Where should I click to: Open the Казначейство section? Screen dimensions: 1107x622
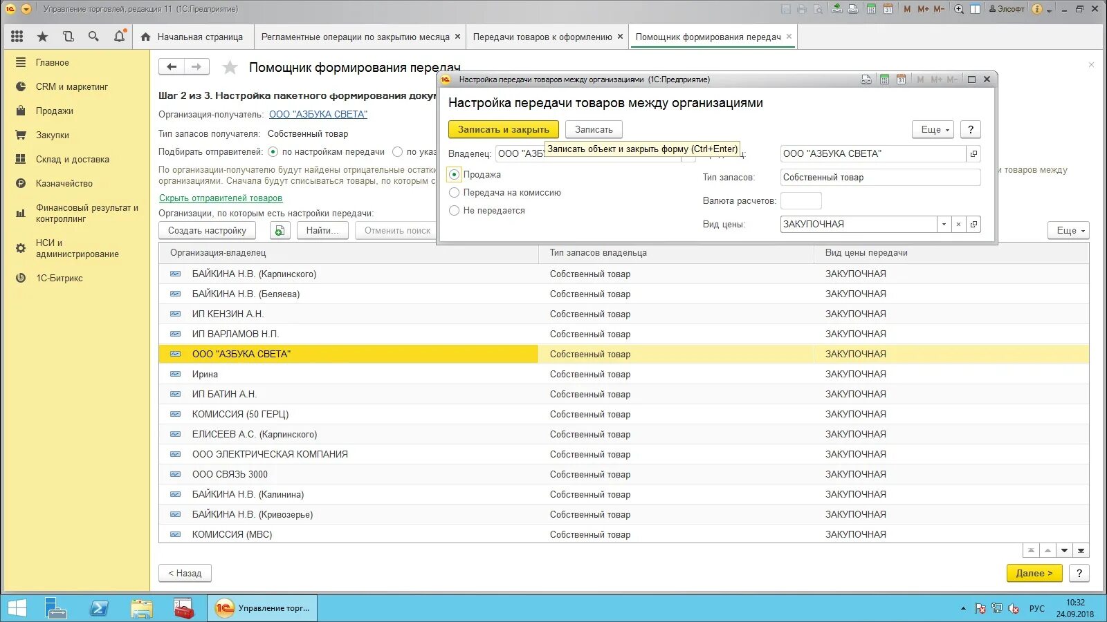[x=64, y=183]
